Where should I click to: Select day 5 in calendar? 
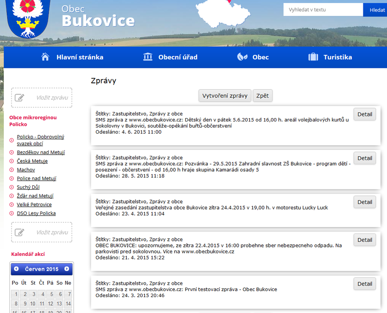51,294
